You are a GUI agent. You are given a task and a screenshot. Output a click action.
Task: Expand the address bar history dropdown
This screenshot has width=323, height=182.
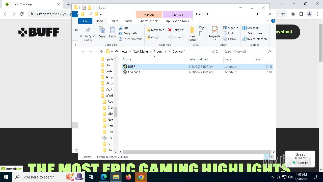point(212,52)
